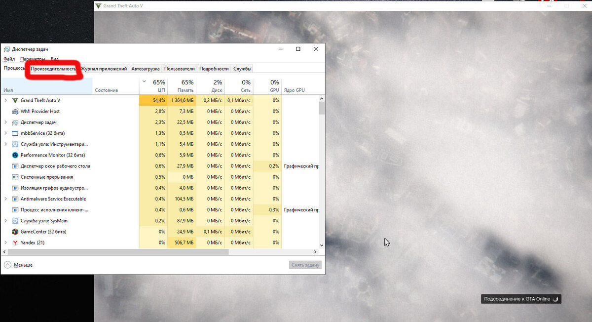The image size is (592, 322).
Task: Click the 0,2% GPU cell for Диспетчер окон
Action: point(267,166)
